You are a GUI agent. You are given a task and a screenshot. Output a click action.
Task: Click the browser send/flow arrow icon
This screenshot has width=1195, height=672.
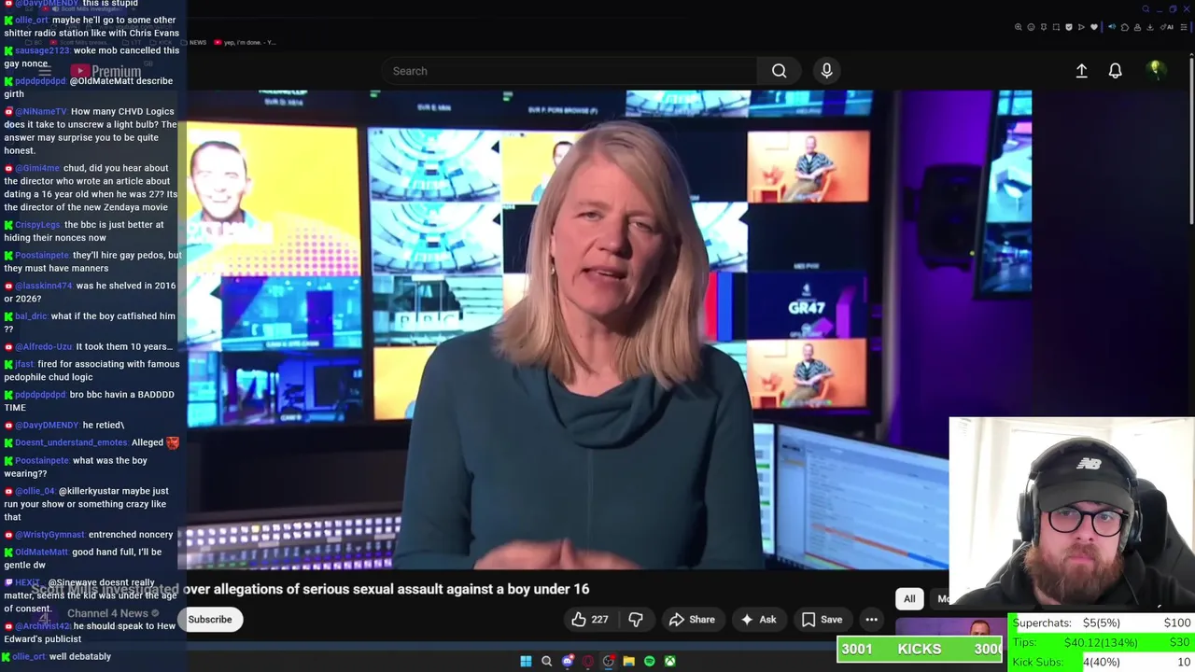[x=1081, y=27]
